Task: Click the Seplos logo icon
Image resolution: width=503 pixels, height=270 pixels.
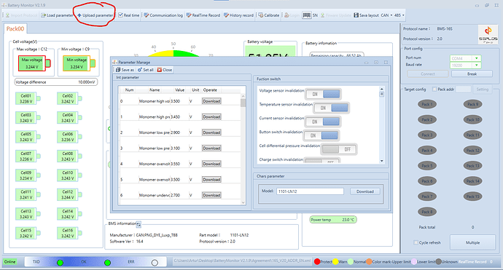Action: click(x=488, y=34)
